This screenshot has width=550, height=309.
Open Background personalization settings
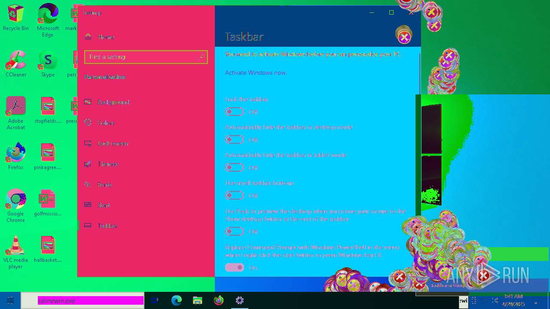click(146, 102)
